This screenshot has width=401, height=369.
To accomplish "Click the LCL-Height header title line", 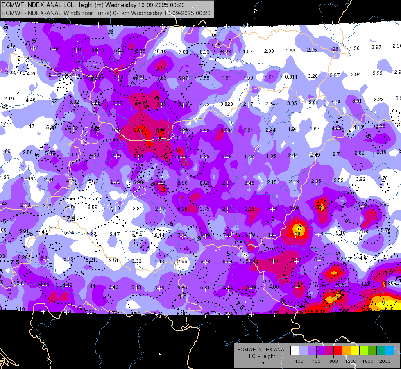I will 93,5.
